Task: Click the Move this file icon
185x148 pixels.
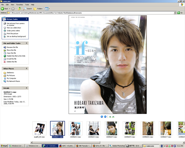Action: pos(5,50)
